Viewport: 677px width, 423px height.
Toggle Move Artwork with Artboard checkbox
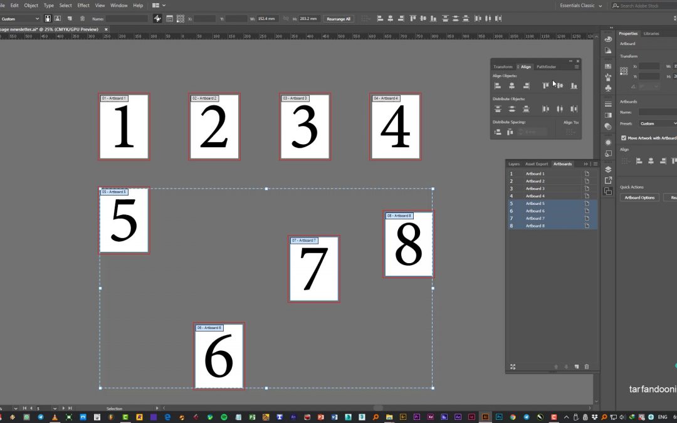[624, 138]
